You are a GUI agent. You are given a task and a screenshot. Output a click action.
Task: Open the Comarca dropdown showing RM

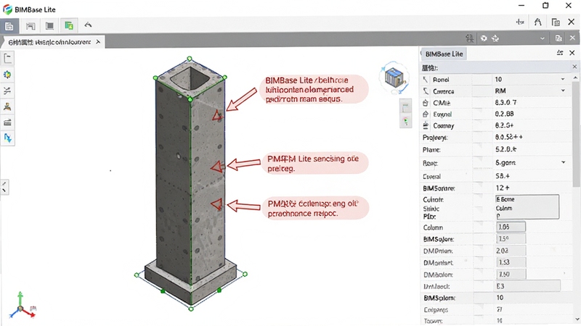(563, 91)
